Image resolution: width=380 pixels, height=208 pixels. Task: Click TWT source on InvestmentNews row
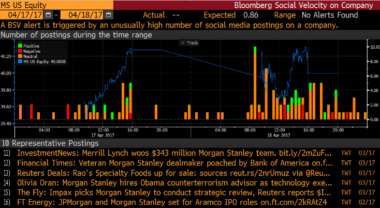coord(346,153)
